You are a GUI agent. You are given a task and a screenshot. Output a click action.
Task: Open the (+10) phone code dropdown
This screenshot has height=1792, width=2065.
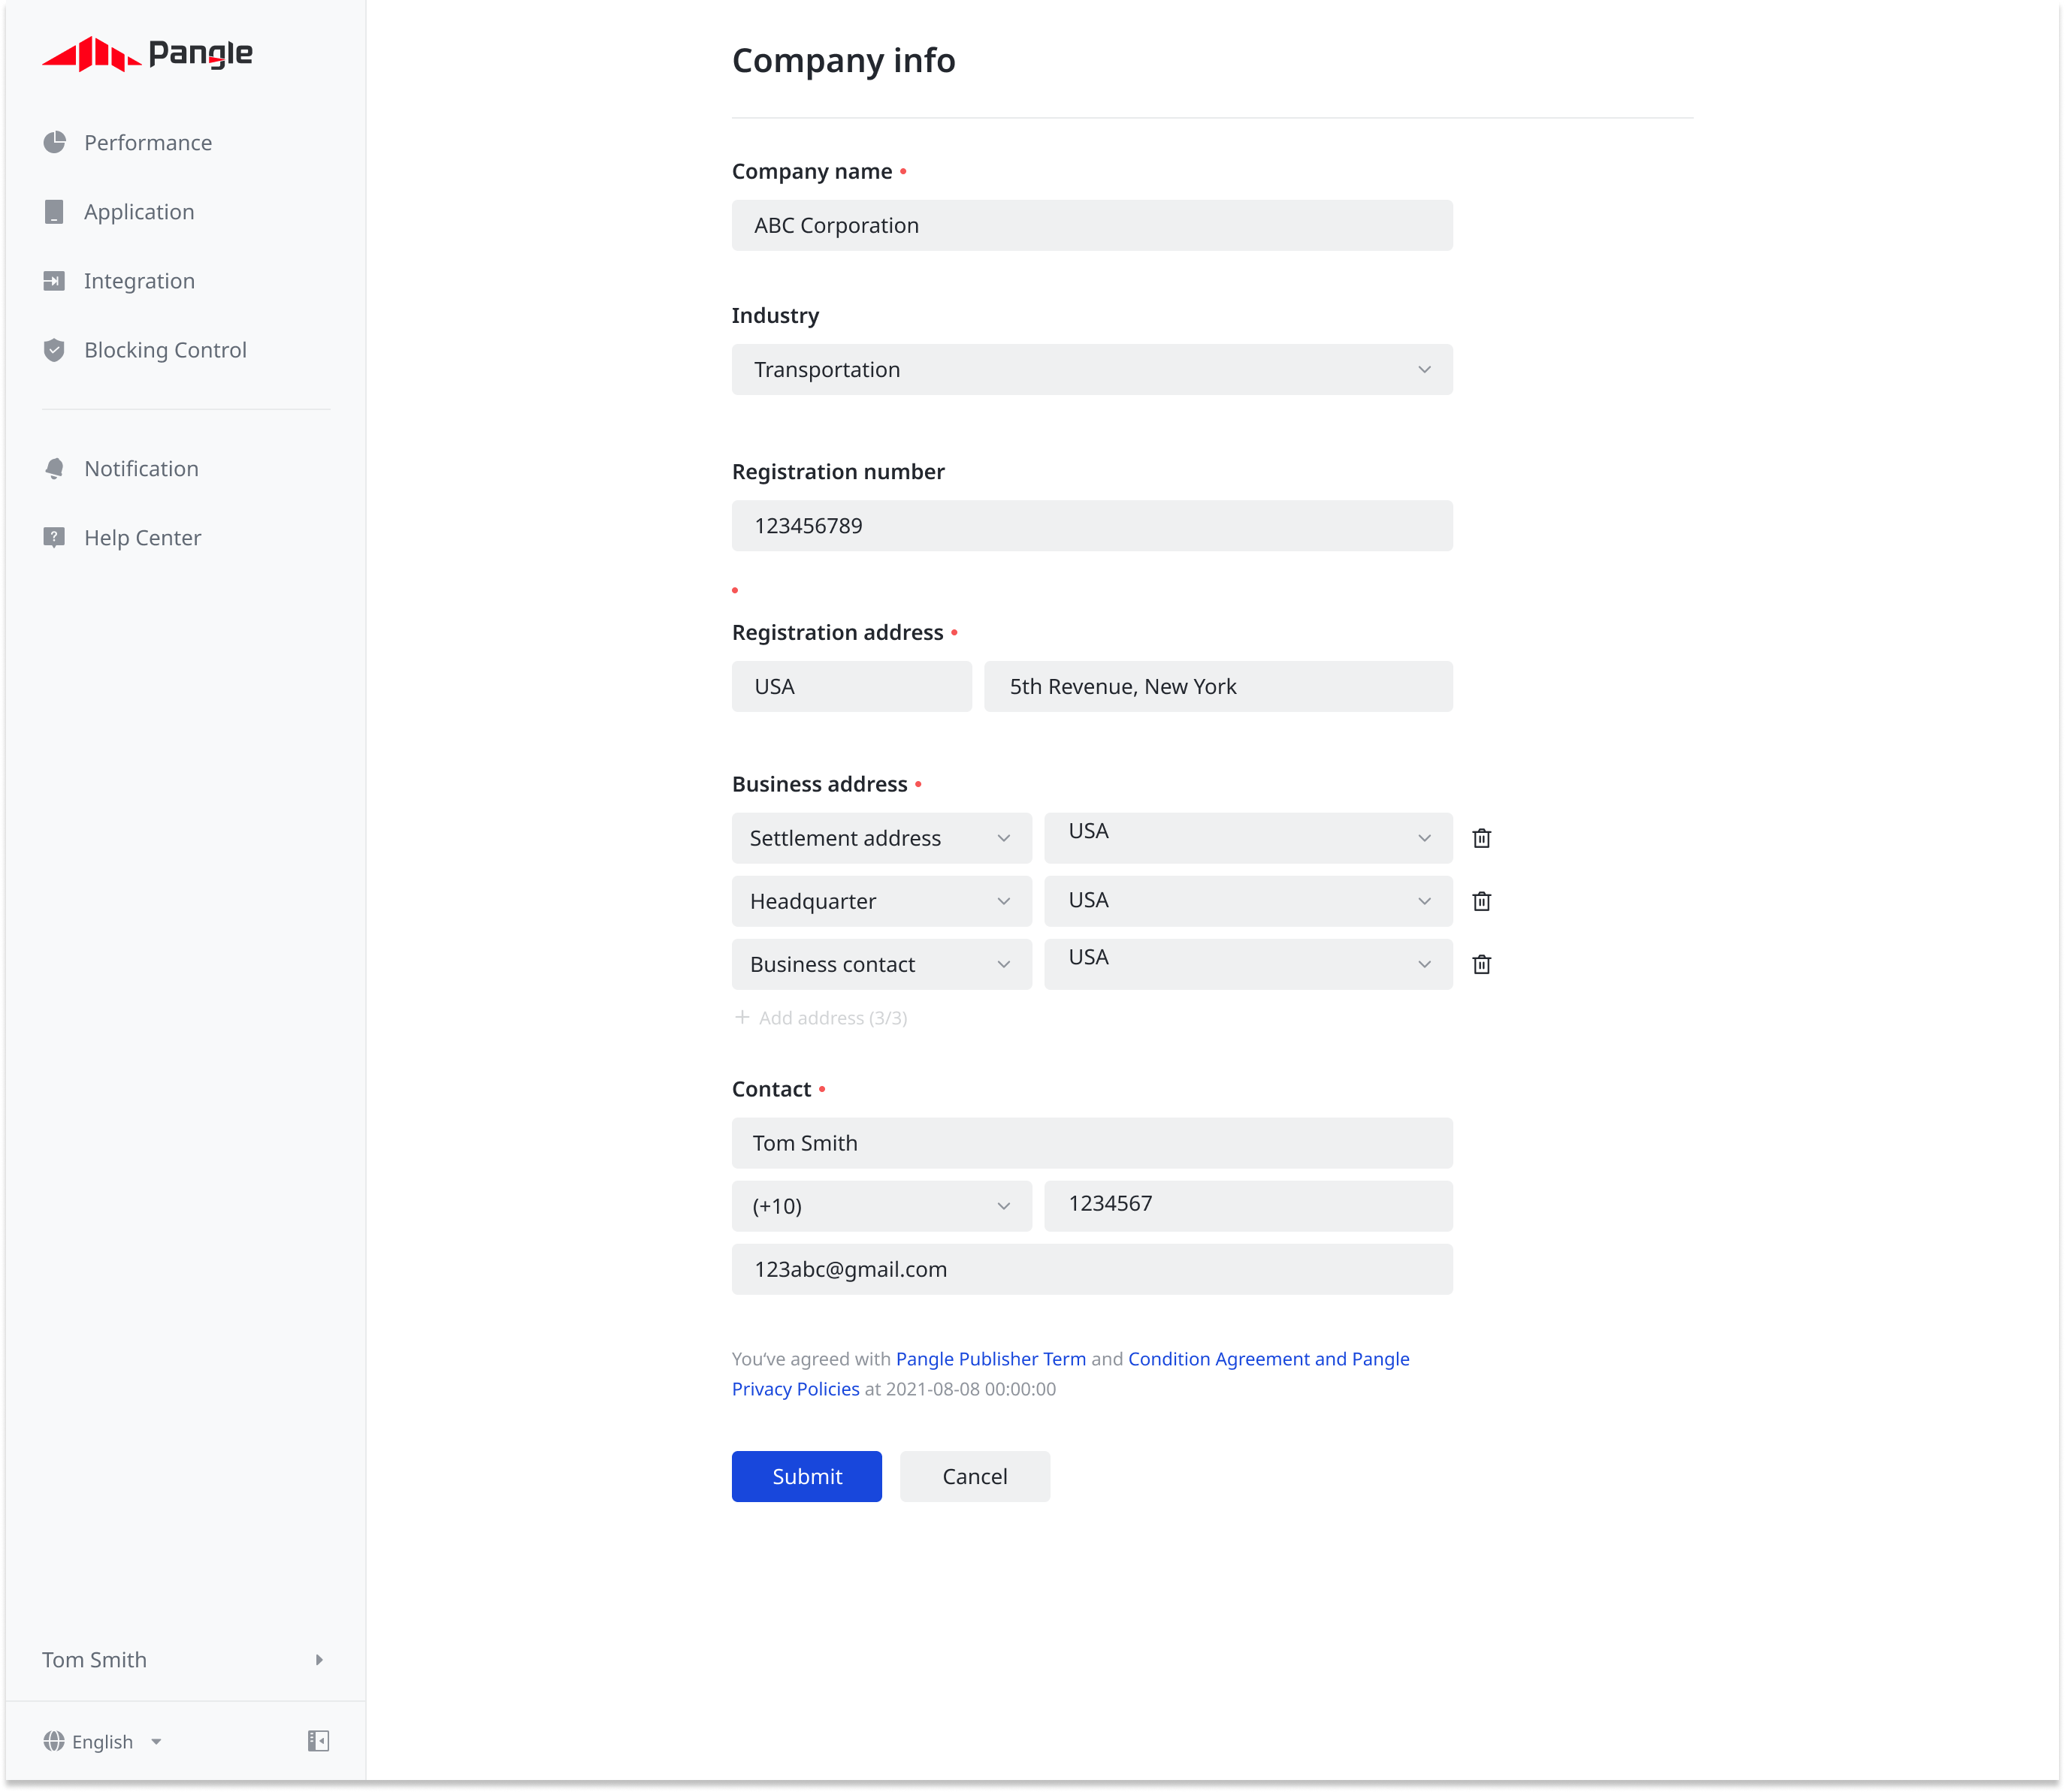point(881,1206)
